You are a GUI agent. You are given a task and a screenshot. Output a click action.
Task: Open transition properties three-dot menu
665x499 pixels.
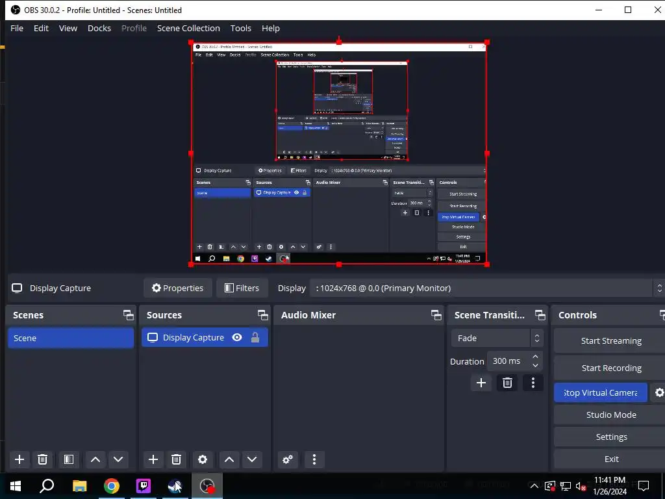(533, 383)
